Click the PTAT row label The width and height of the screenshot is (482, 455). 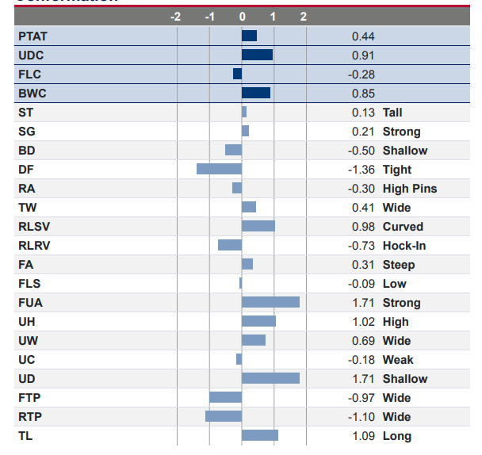pos(31,36)
